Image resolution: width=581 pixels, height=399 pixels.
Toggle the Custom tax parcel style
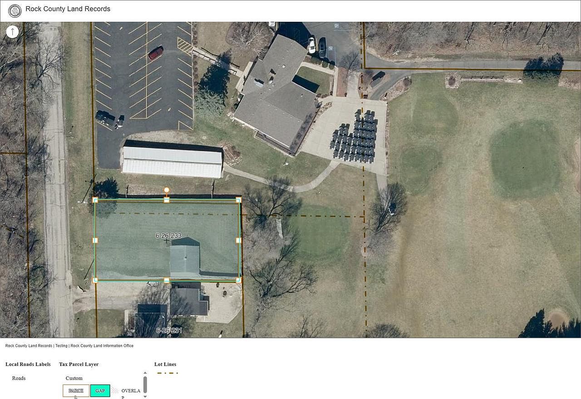(74, 378)
